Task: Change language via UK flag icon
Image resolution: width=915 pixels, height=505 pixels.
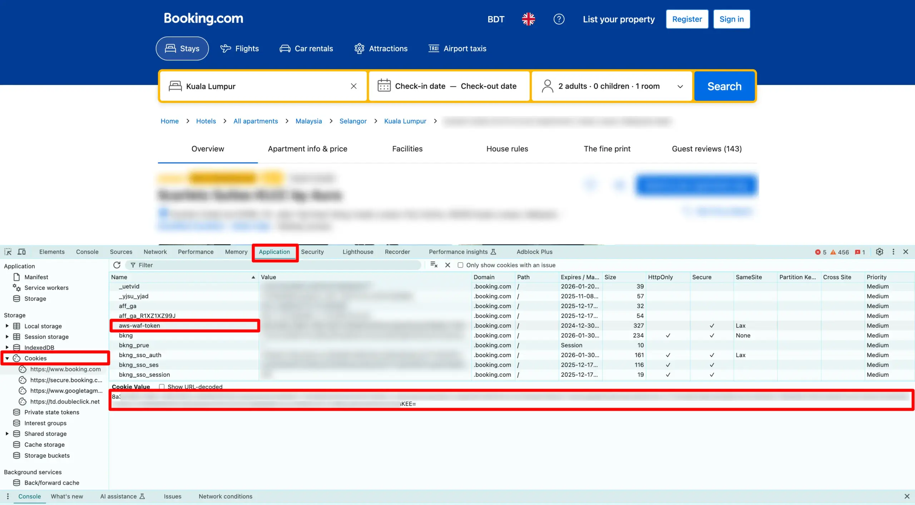Action: [528, 19]
